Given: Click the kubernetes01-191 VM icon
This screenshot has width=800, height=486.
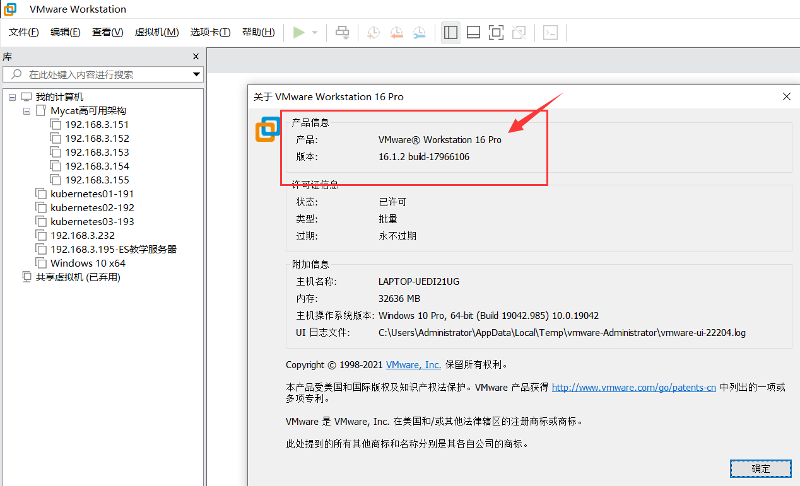Looking at the screenshot, I should [x=41, y=194].
